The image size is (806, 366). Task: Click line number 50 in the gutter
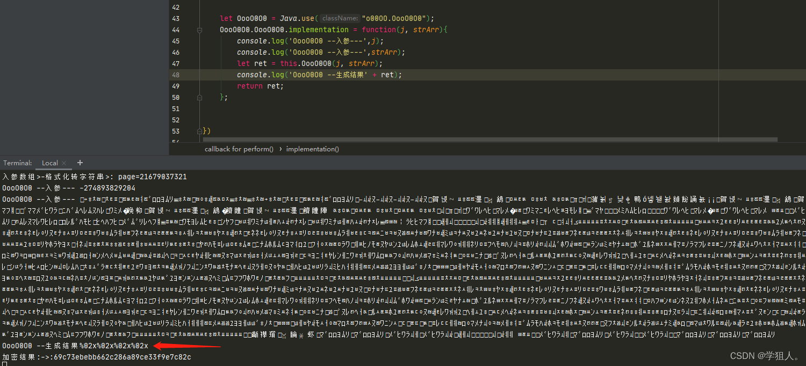(x=176, y=97)
